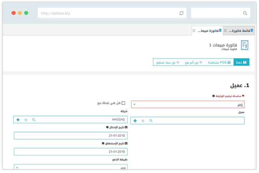Click the تاريخ الإدخال date field
The width and height of the screenshot is (259, 173).
coord(70,136)
